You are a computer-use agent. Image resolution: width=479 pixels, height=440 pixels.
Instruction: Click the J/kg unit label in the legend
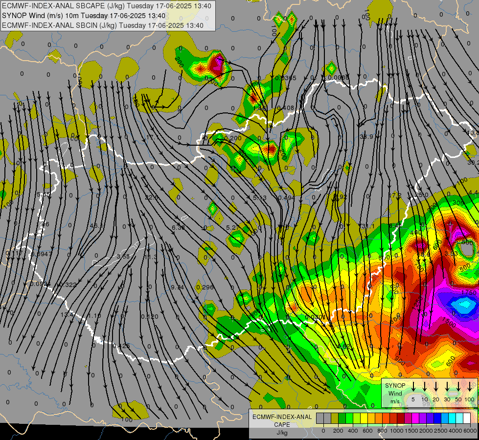pyautogui.click(x=282, y=433)
